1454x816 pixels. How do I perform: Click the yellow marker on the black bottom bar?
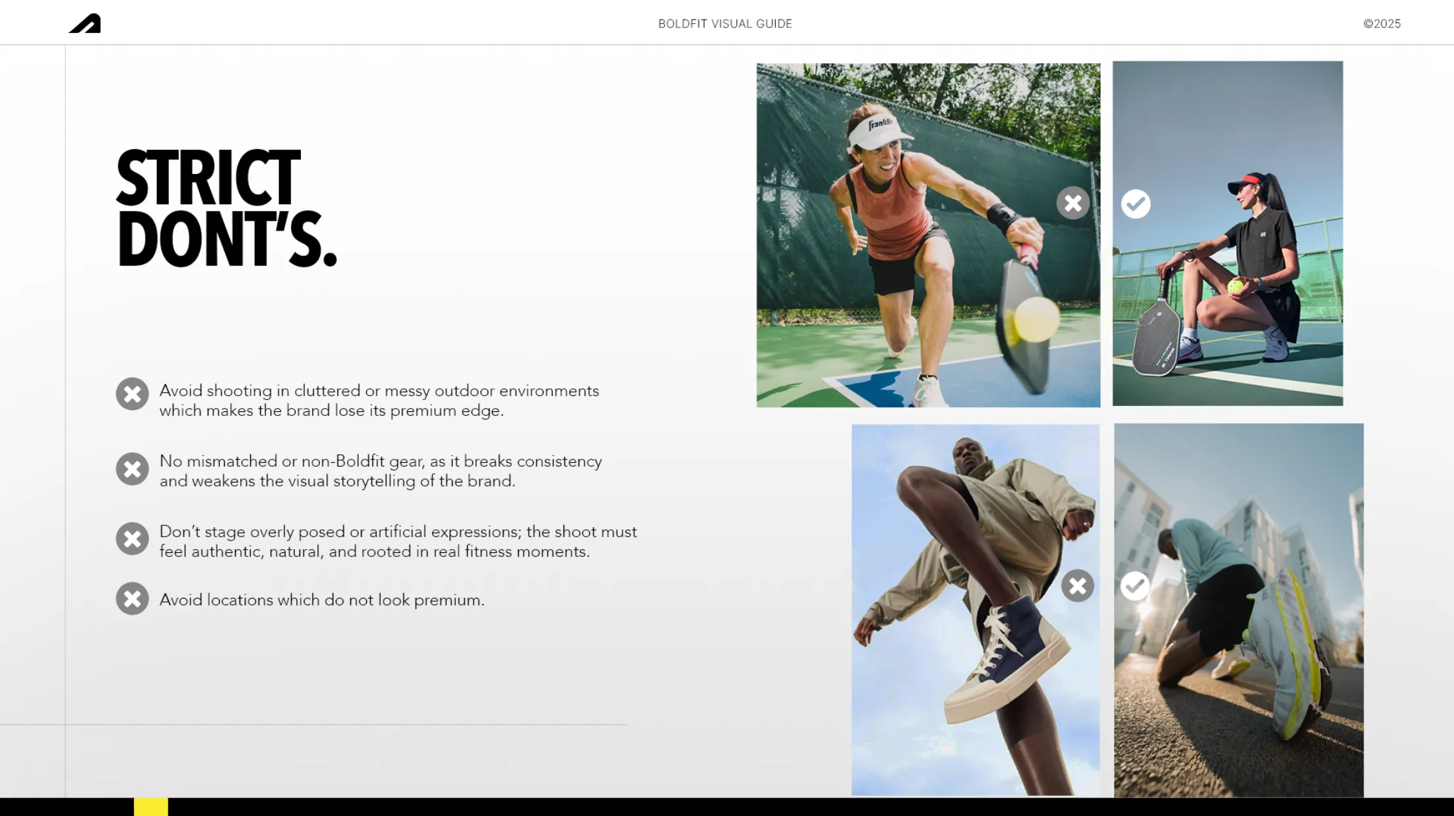(x=151, y=807)
